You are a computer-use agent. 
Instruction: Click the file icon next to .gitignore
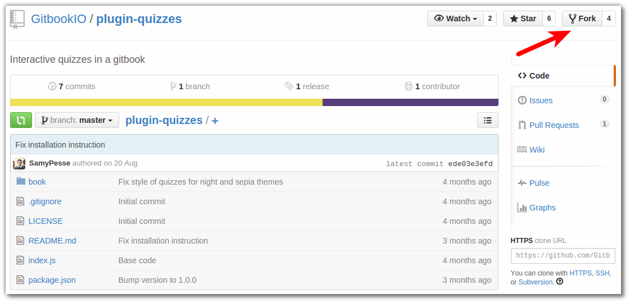[20, 201]
